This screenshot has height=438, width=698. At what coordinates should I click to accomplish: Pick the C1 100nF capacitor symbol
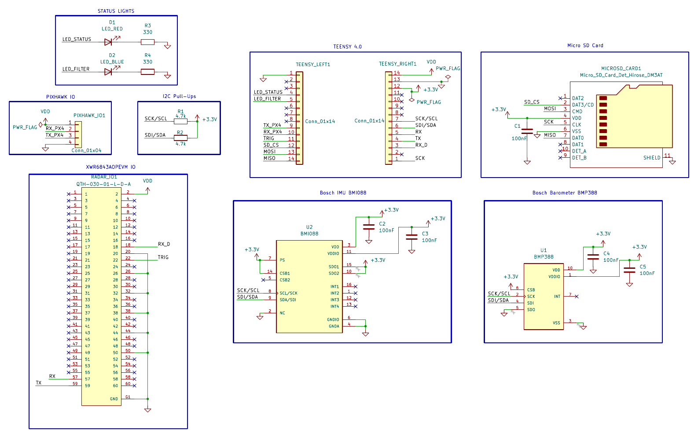point(527,131)
